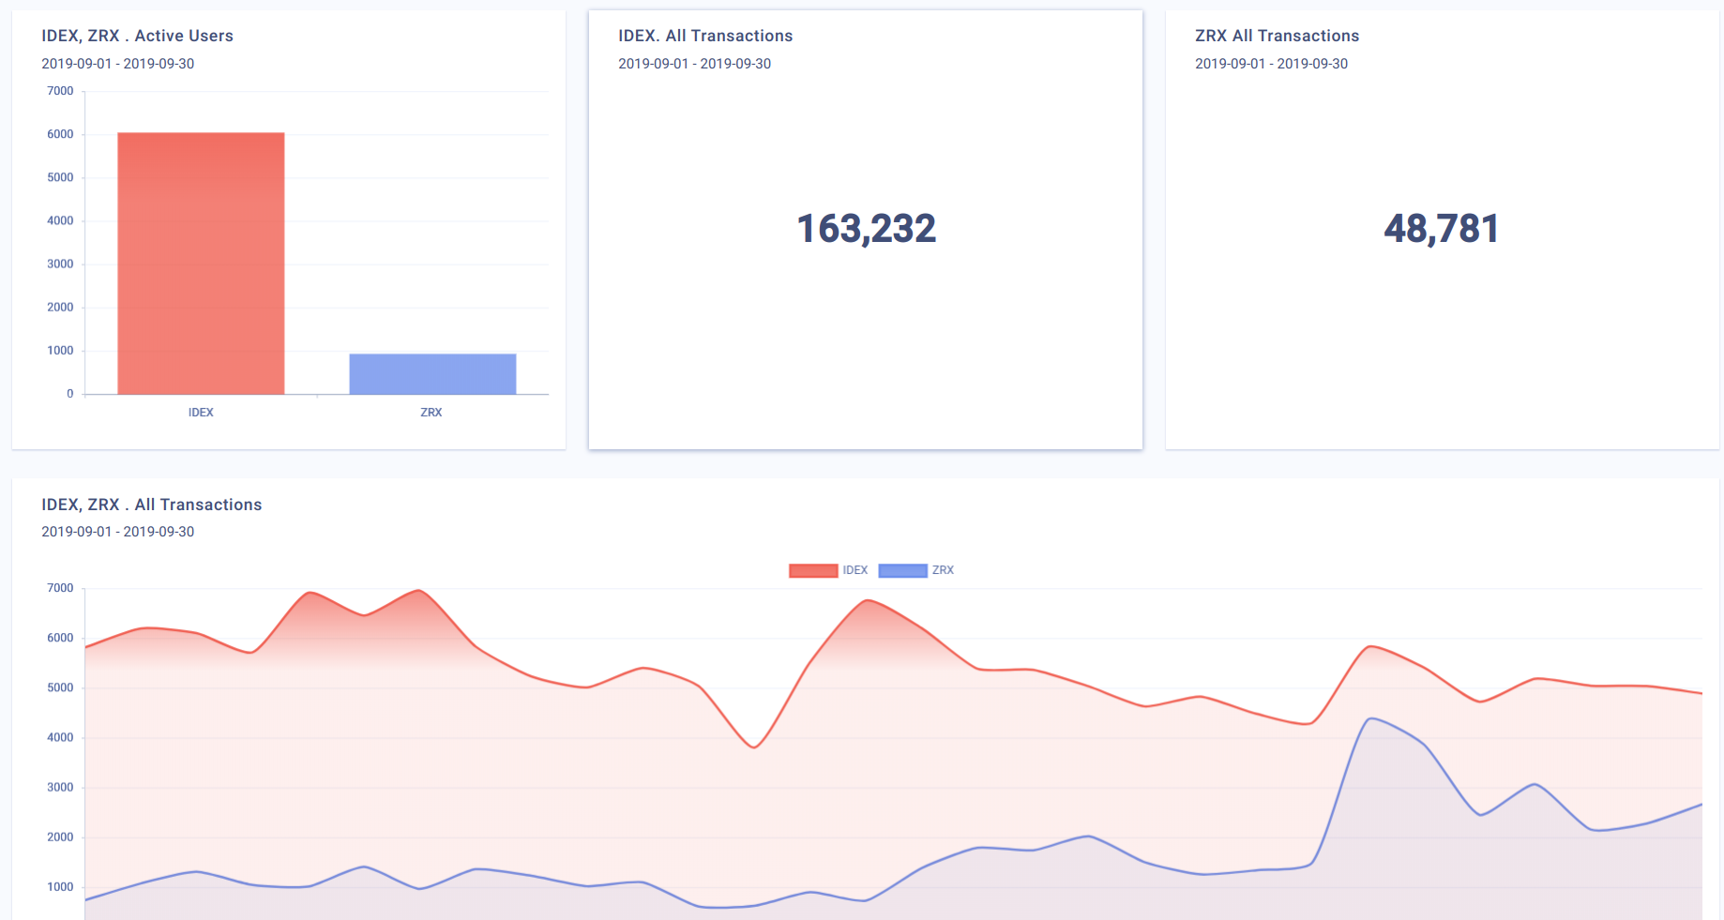Click the blue ZRX bar in Active Users

tap(432, 373)
